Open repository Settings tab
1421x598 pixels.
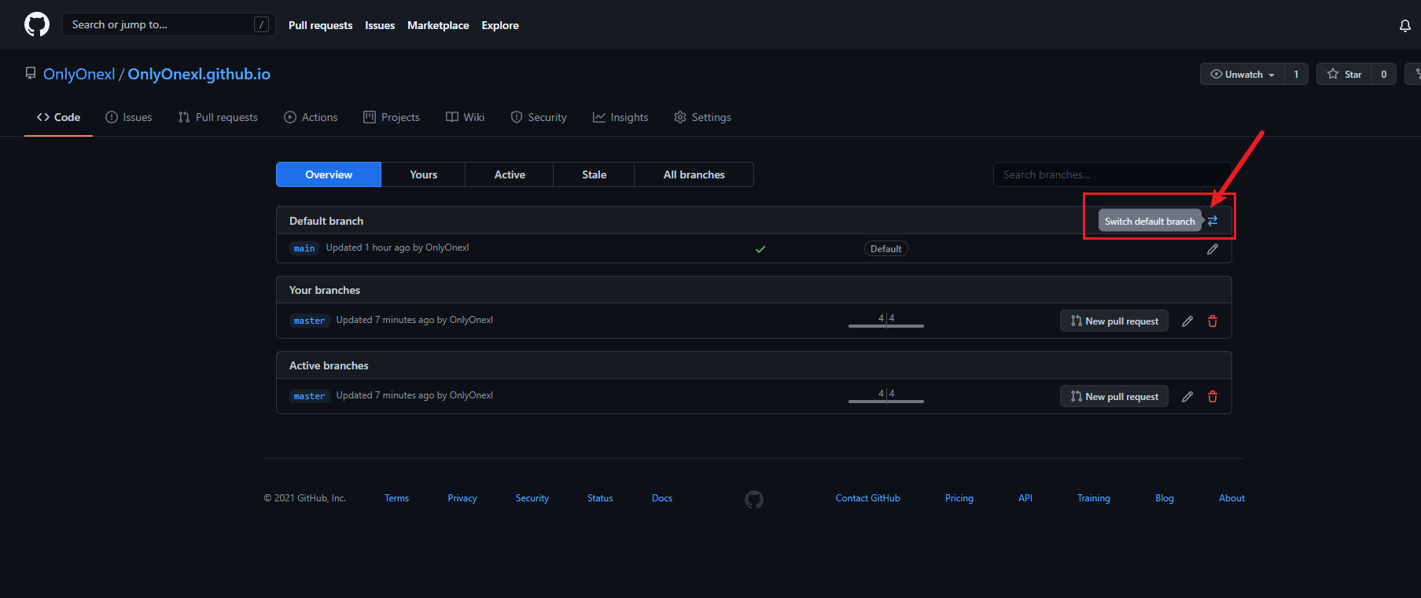point(702,117)
